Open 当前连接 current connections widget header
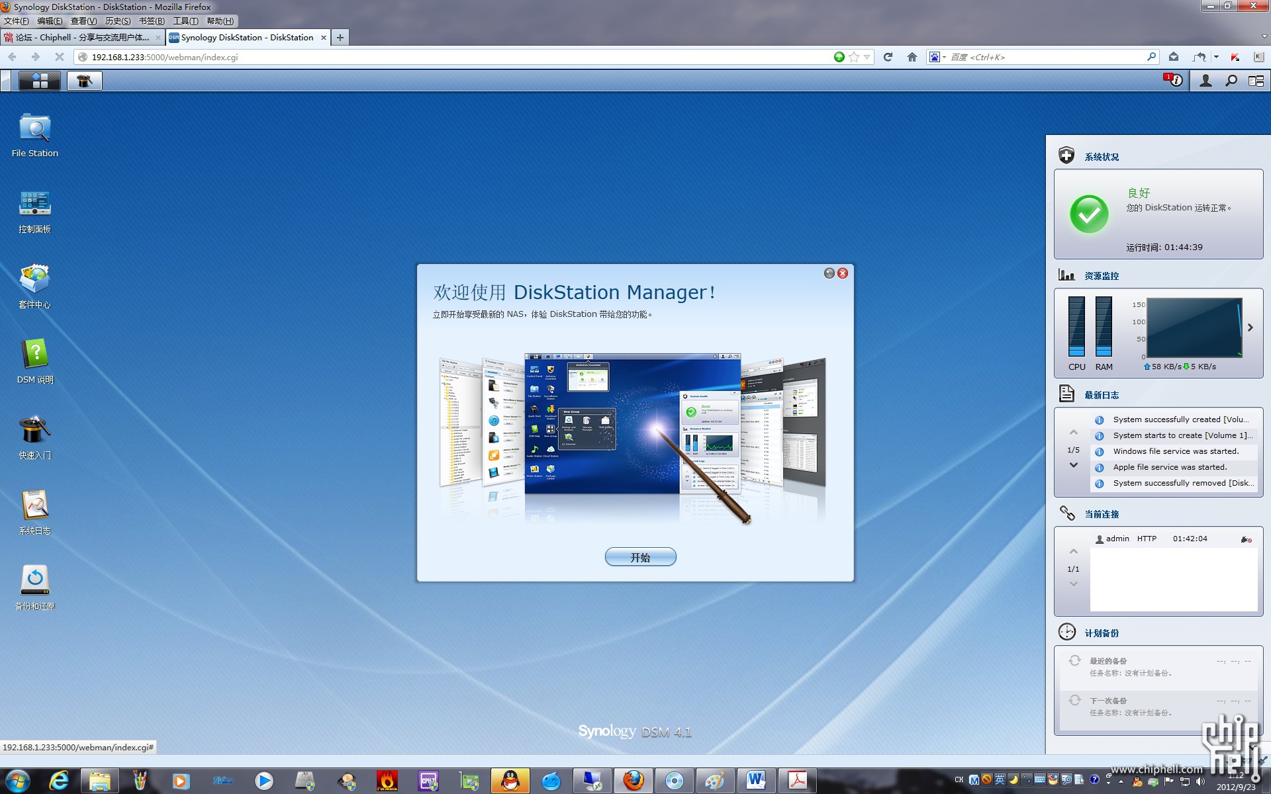This screenshot has width=1271, height=794. (x=1102, y=514)
